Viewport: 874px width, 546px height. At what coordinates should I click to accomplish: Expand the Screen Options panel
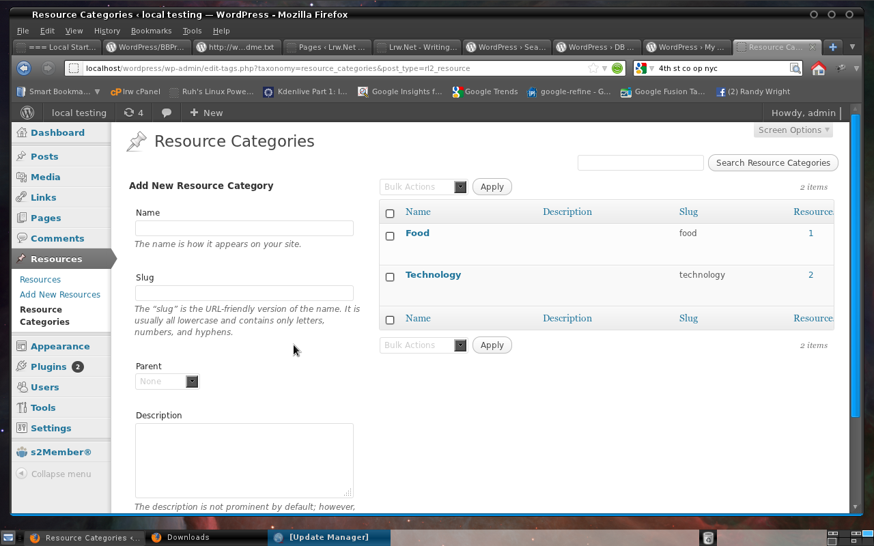point(793,130)
